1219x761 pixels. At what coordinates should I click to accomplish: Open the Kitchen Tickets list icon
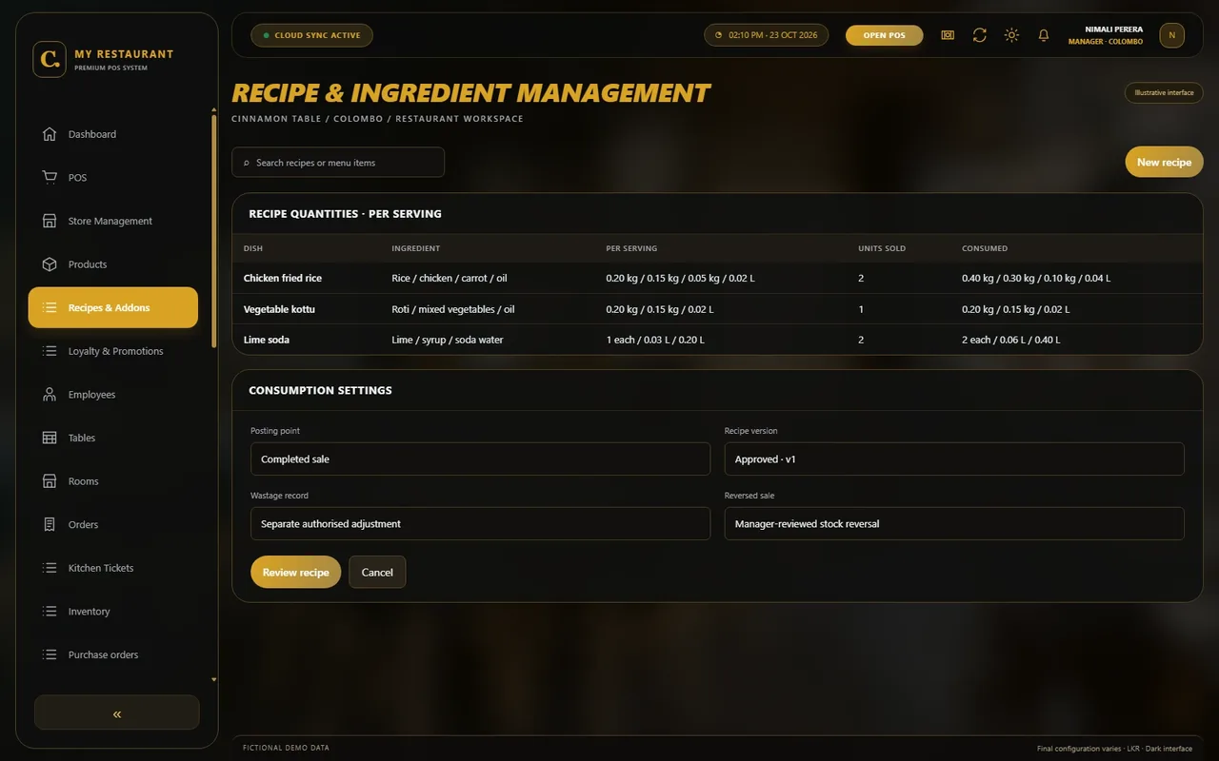(50, 568)
